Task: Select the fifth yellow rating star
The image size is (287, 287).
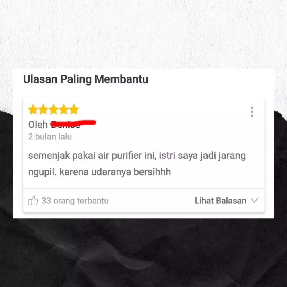Action: coord(74,109)
